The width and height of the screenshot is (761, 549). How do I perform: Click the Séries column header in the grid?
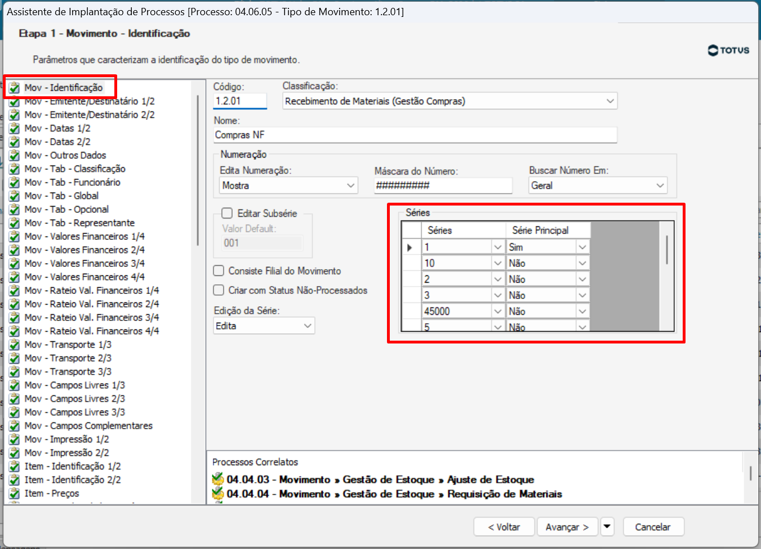click(x=464, y=230)
